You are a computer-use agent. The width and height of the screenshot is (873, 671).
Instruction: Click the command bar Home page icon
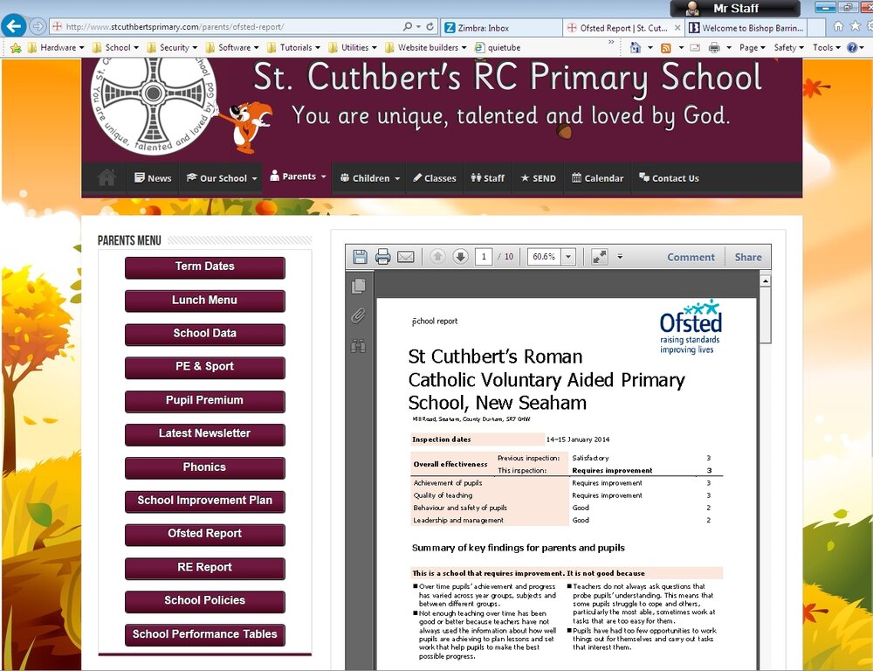[x=636, y=47]
